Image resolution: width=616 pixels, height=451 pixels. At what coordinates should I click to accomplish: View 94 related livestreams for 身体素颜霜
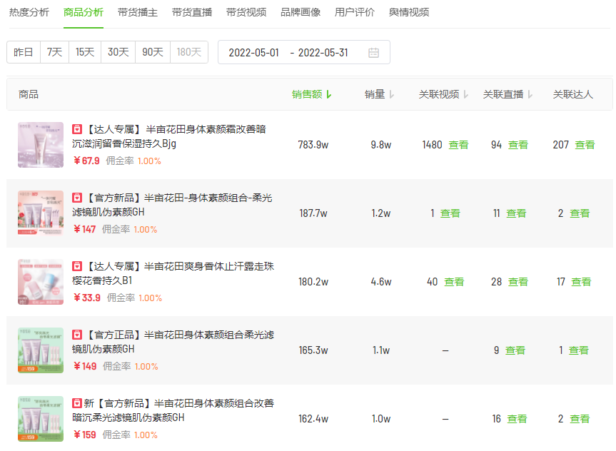tap(517, 145)
